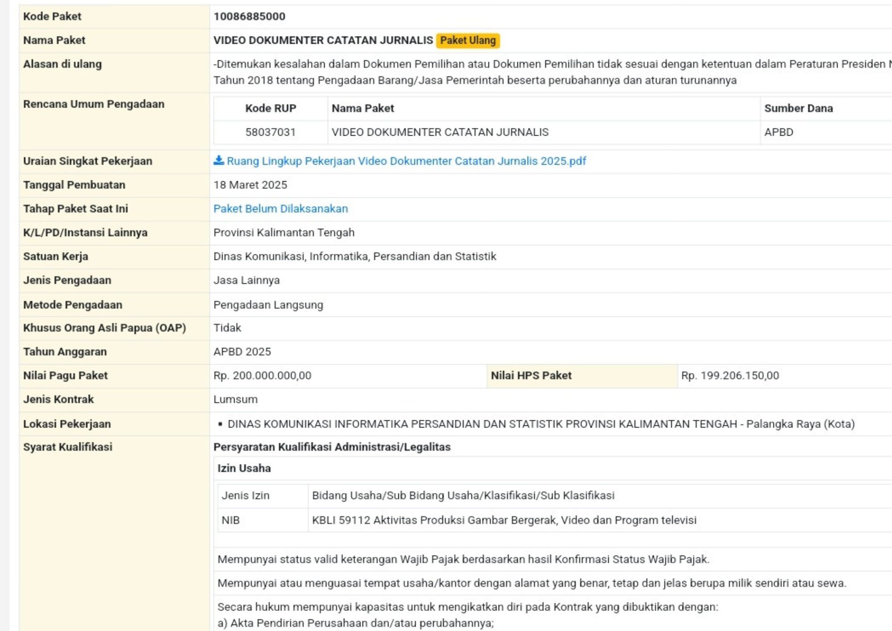Click the Persyaratan Kualifikasi Administrasi/Legalitas heading
892x631 pixels.
point(332,447)
